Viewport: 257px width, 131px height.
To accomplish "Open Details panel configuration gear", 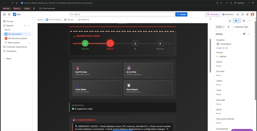I will point(244,34).
